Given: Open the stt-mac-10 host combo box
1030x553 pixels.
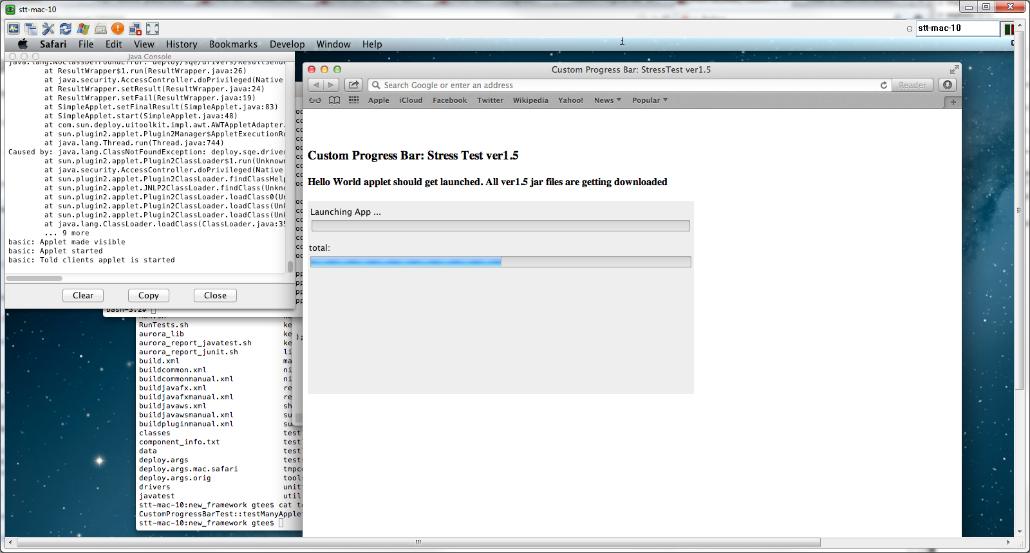Looking at the screenshot, I should pyautogui.click(x=957, y=28).
